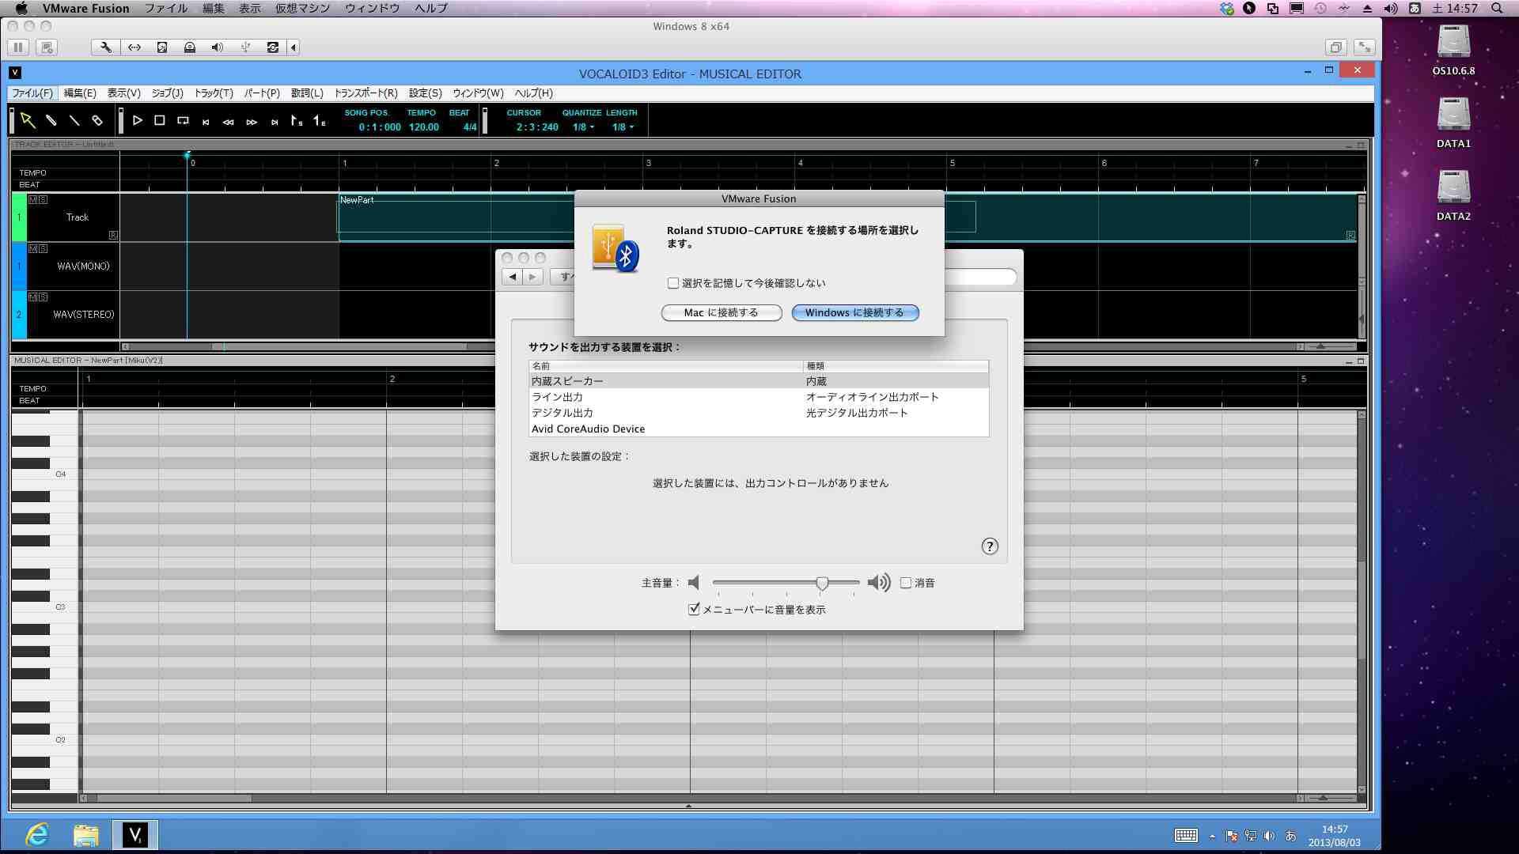1519x854 pixels.
Task: Collapse the VMware device toolbar arrow
Action: tap(294, 47)
